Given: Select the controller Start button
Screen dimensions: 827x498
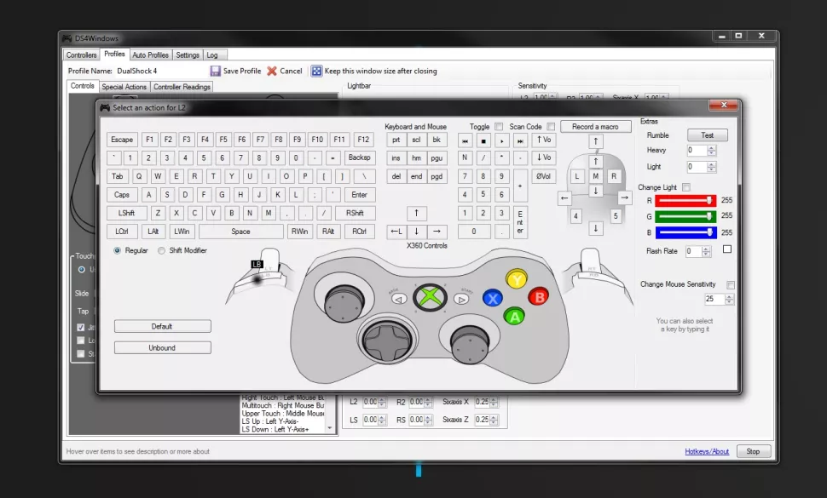Looking at the screenshot, I should click(x=461, y=299).
